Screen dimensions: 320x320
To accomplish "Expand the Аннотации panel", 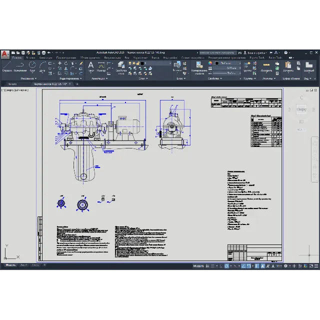I will click(x=99, y=78).
